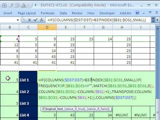The height and width of the screenshot is (120, 160).
Task: Click the formula bar scroll arrows
Action: point(153,20)
